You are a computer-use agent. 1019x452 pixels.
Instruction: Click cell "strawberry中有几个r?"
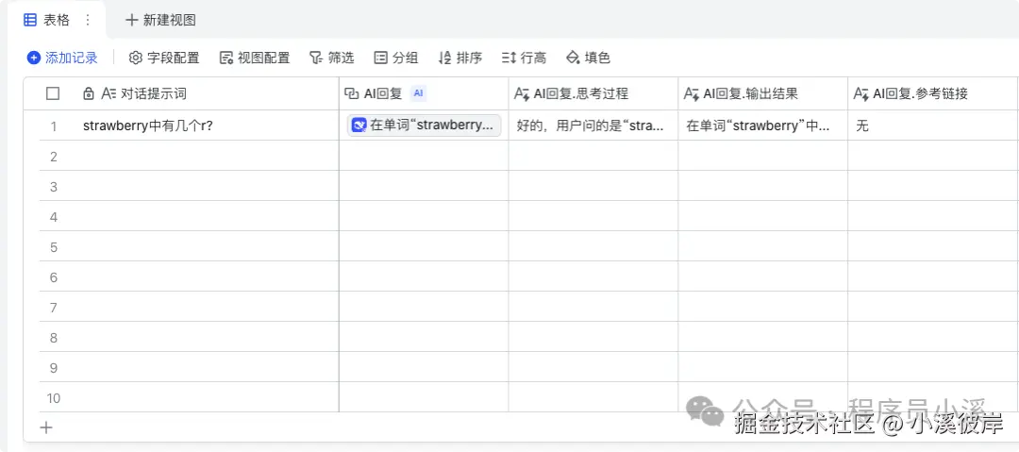point(208,126)
